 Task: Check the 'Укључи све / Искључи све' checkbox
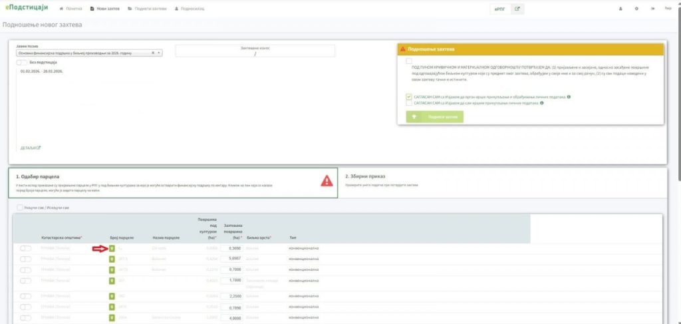coord(20,208)
